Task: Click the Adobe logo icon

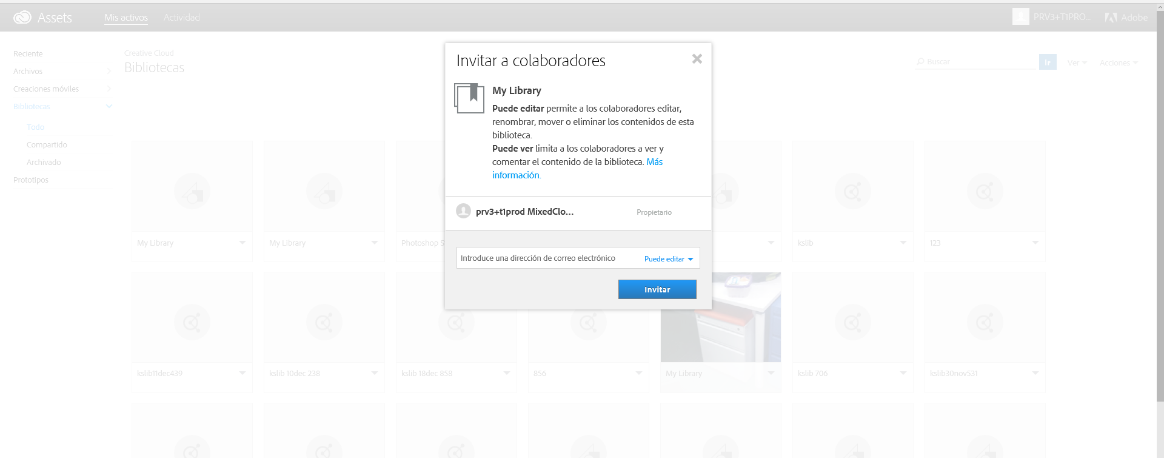Action: click(x=1111, y=18)
